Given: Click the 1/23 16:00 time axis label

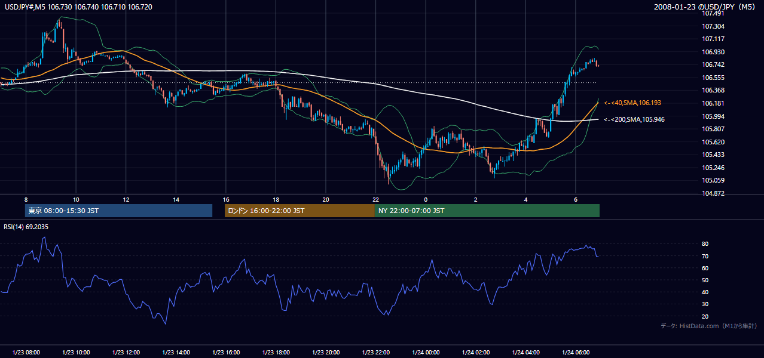Looking at the screenshot, I should pyautogui.click(x=226, y=353).
